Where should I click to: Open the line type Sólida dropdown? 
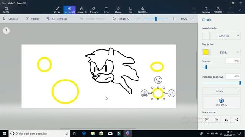[225, 52]
